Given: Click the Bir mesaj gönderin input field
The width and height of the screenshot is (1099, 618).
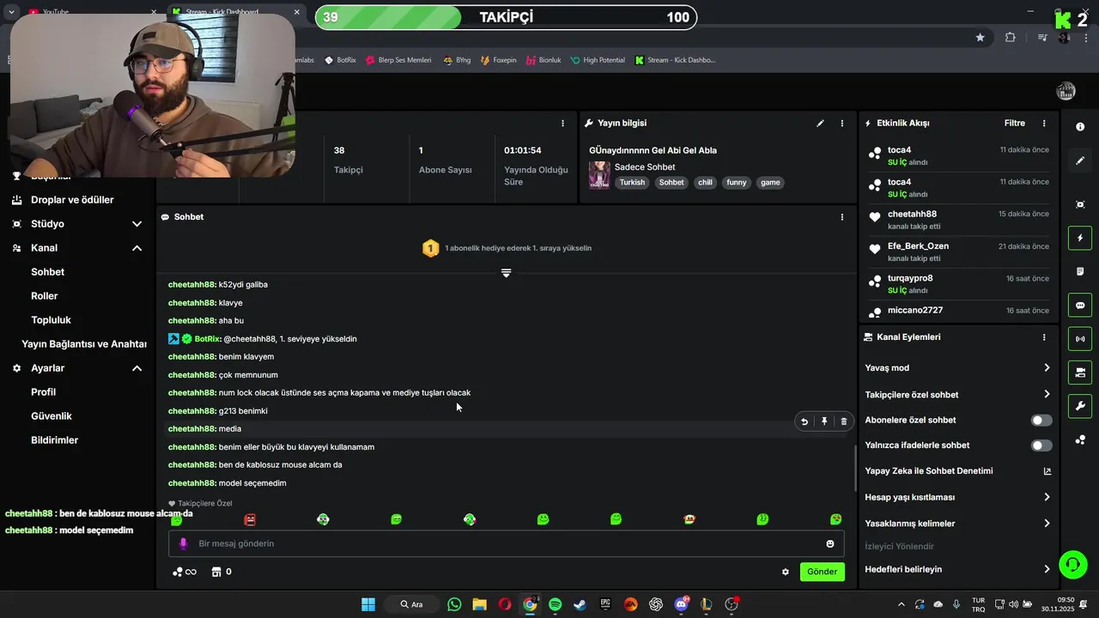Looking at the screenshot, I should tap(507, 543).
